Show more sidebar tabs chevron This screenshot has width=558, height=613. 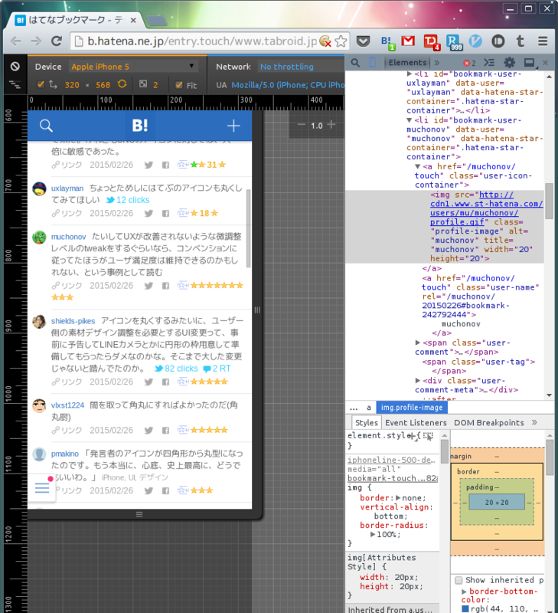pyautogui.click(x=534, y=422)
